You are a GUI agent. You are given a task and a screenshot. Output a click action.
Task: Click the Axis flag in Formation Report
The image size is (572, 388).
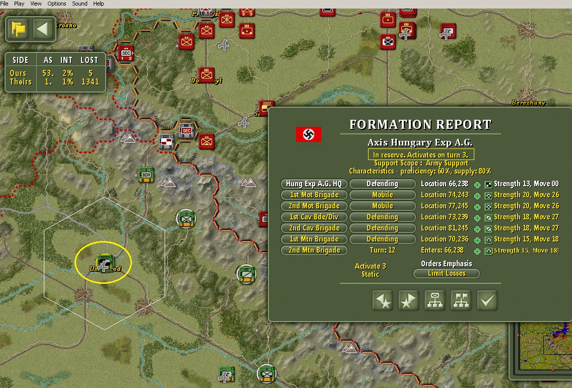pos(309,134)
